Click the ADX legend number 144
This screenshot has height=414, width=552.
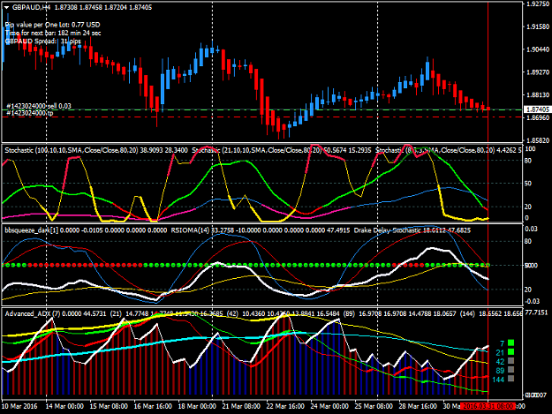(x=498, y=380)
